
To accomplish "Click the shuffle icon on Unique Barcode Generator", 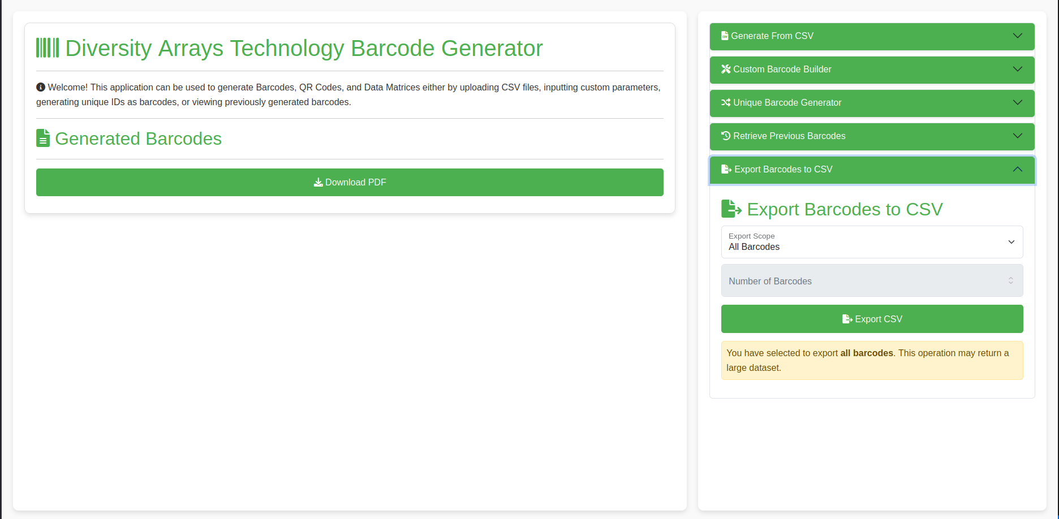I will pos(726,102).
